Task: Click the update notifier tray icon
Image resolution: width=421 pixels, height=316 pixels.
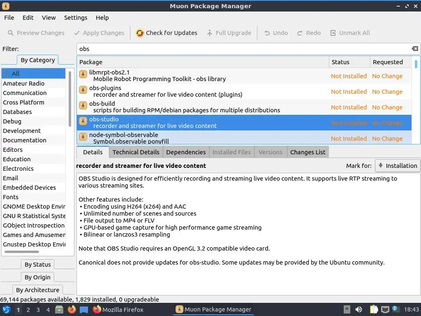Action: [x=395, y=309]
